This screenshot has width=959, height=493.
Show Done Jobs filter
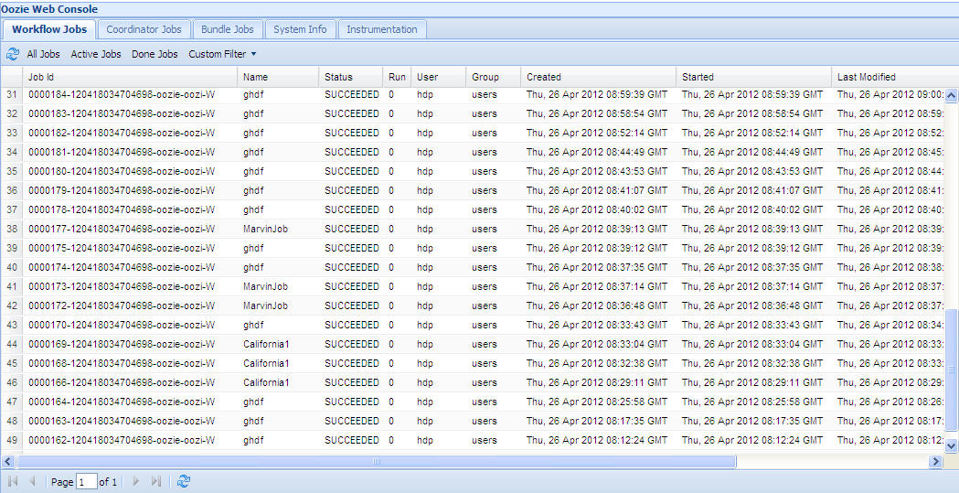(155, 55)
